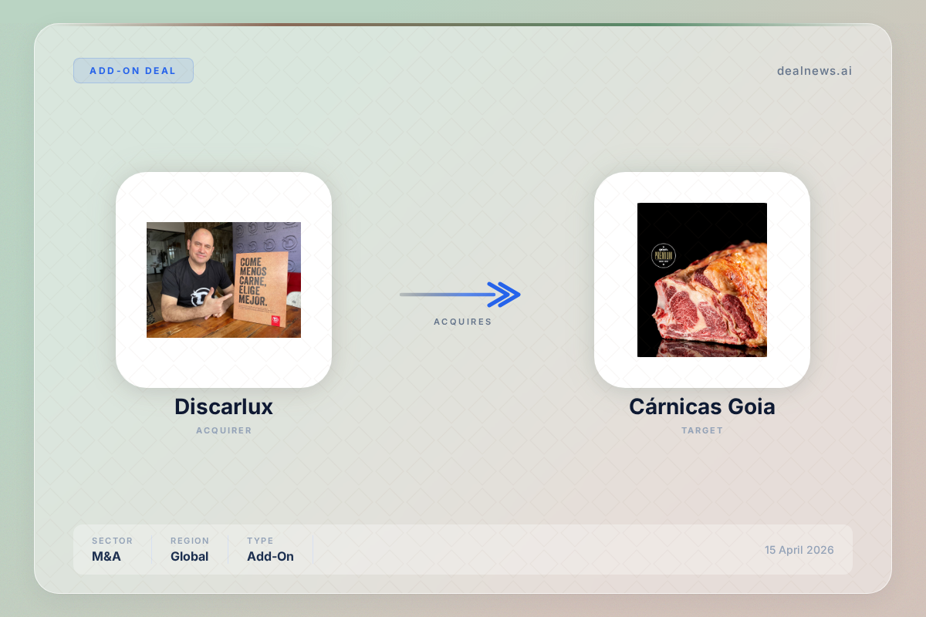This screenshot has height=617, width=926.
Task: Click the Cárnicas Goia company name
Action: click(701, 406)
